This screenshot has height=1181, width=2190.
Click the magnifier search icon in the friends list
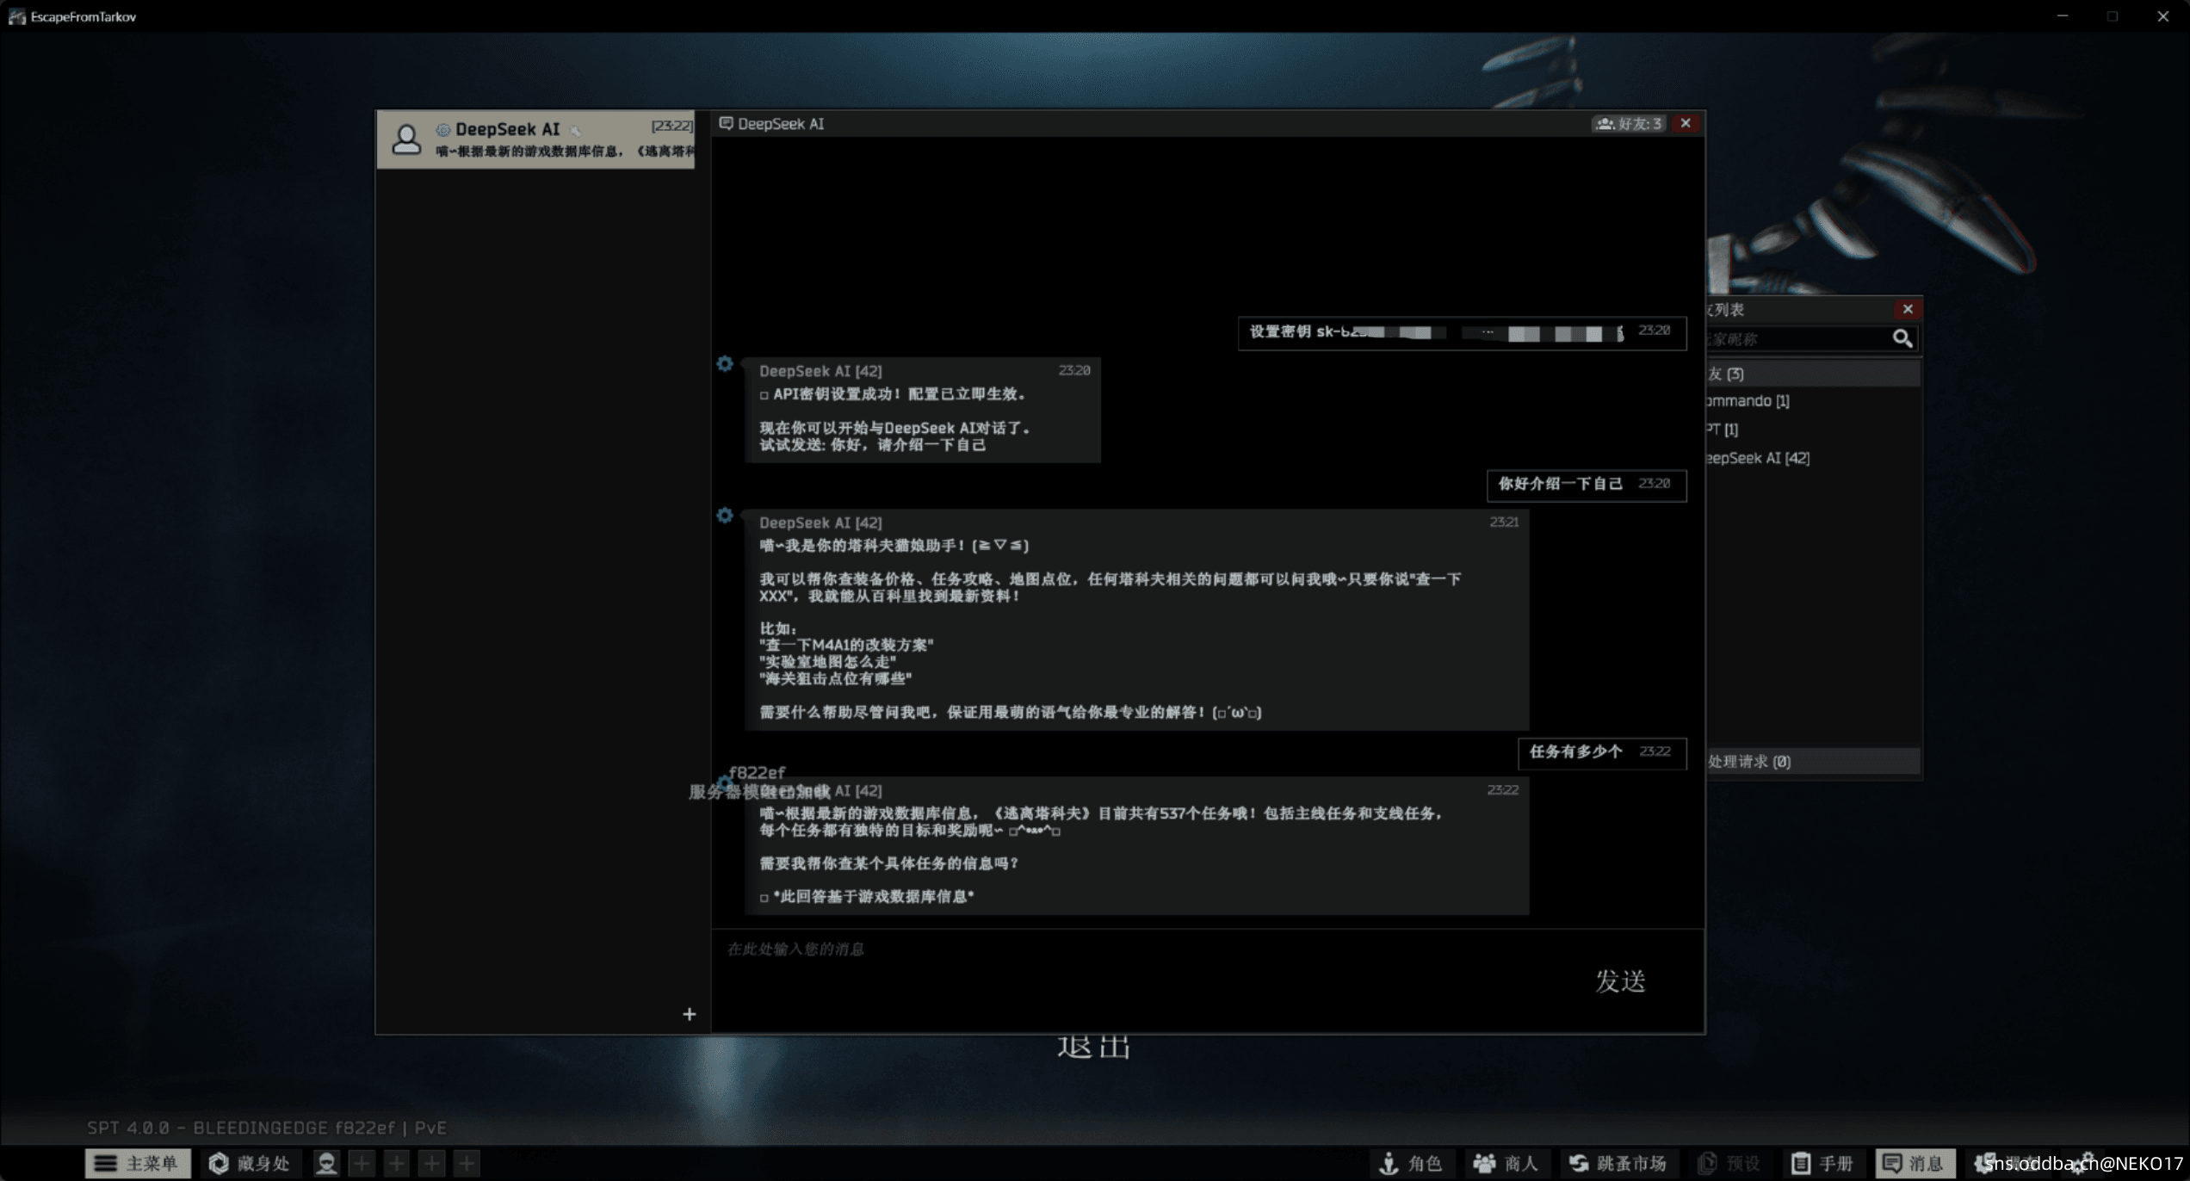tap(1902, 338)
